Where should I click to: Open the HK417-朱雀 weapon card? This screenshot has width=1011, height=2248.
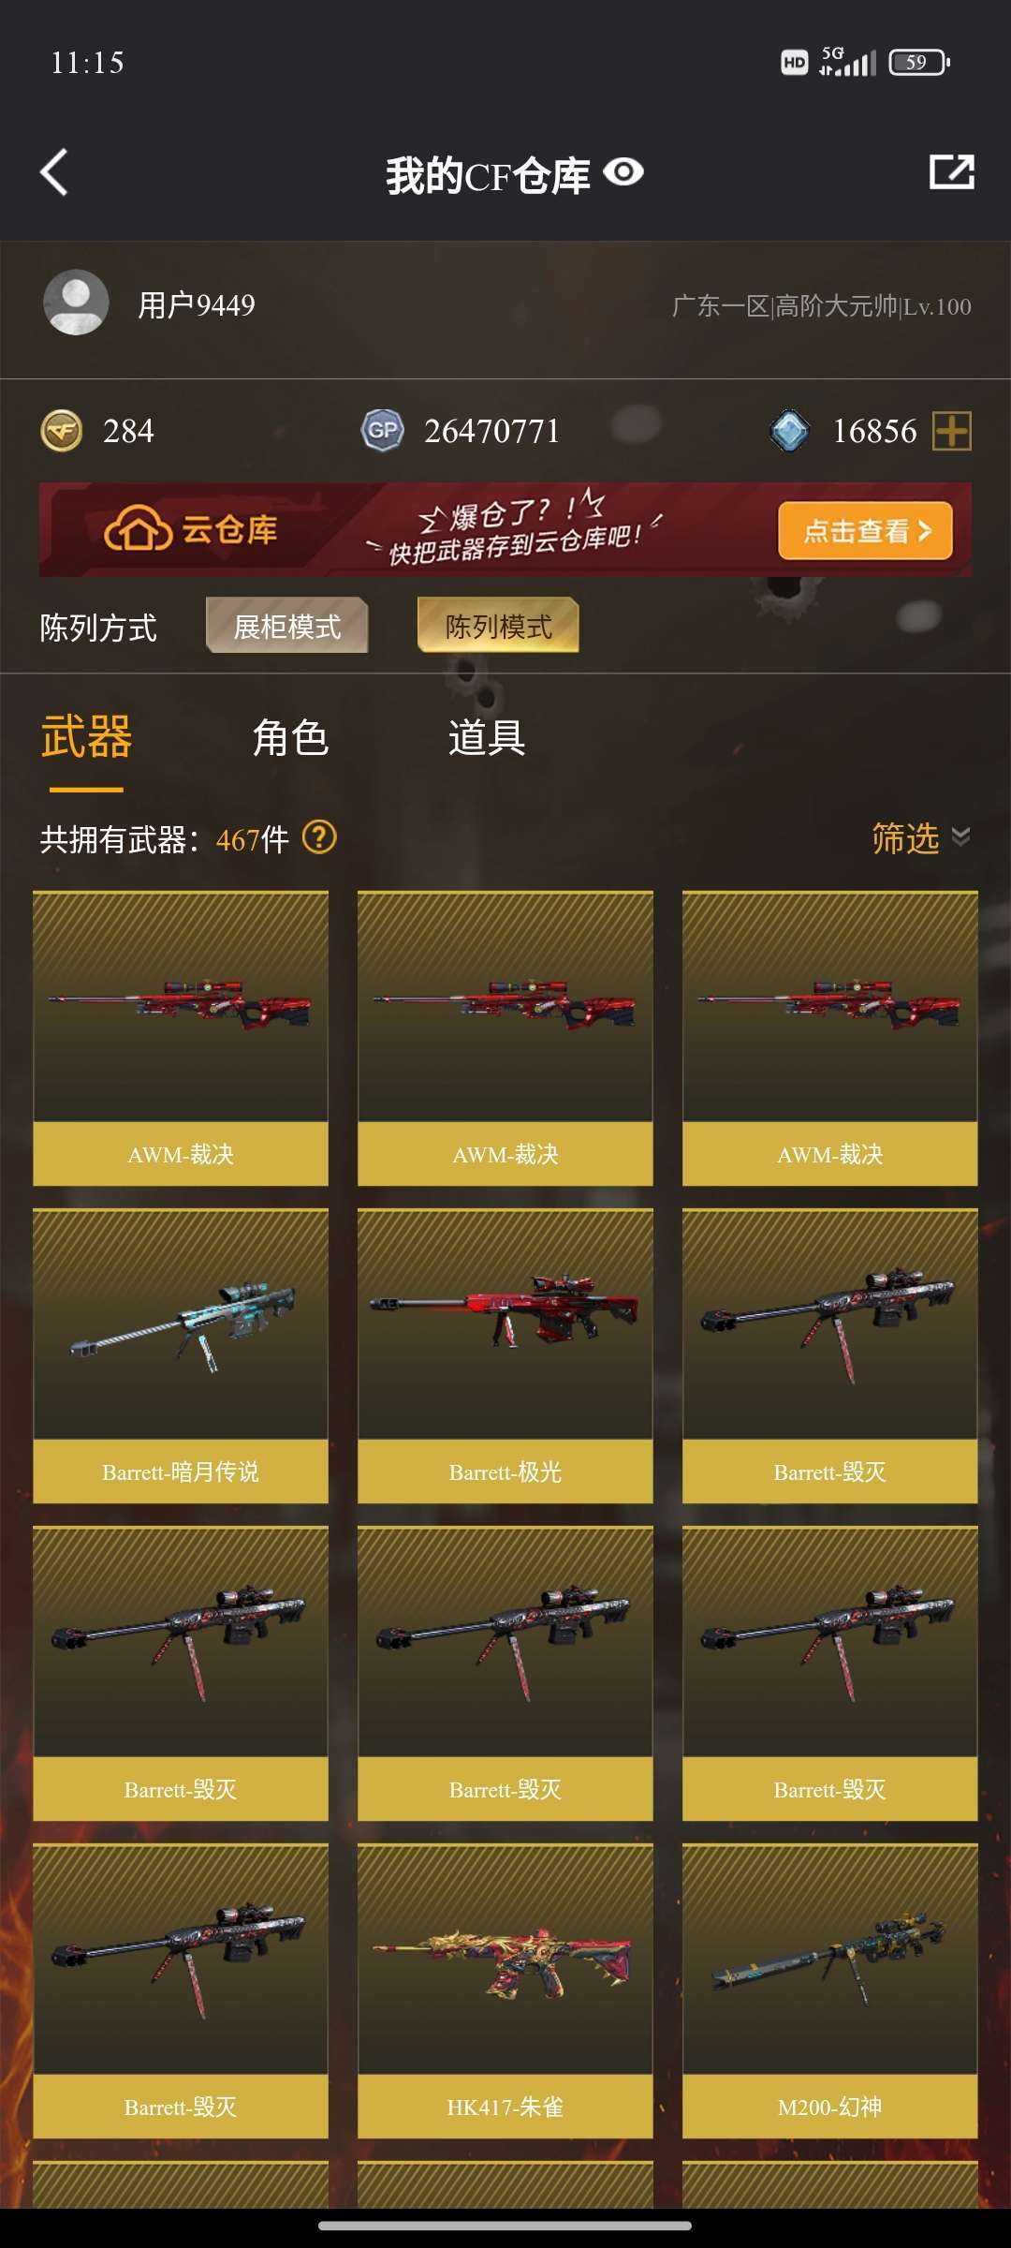(x=505, y=1991)
